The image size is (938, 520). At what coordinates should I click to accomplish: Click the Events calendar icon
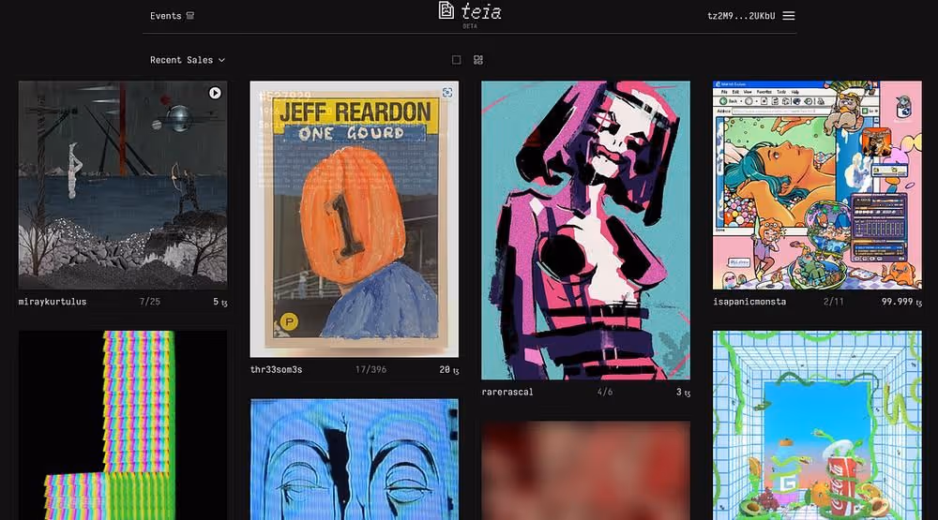pyautogui.click(x=189, y=16)
